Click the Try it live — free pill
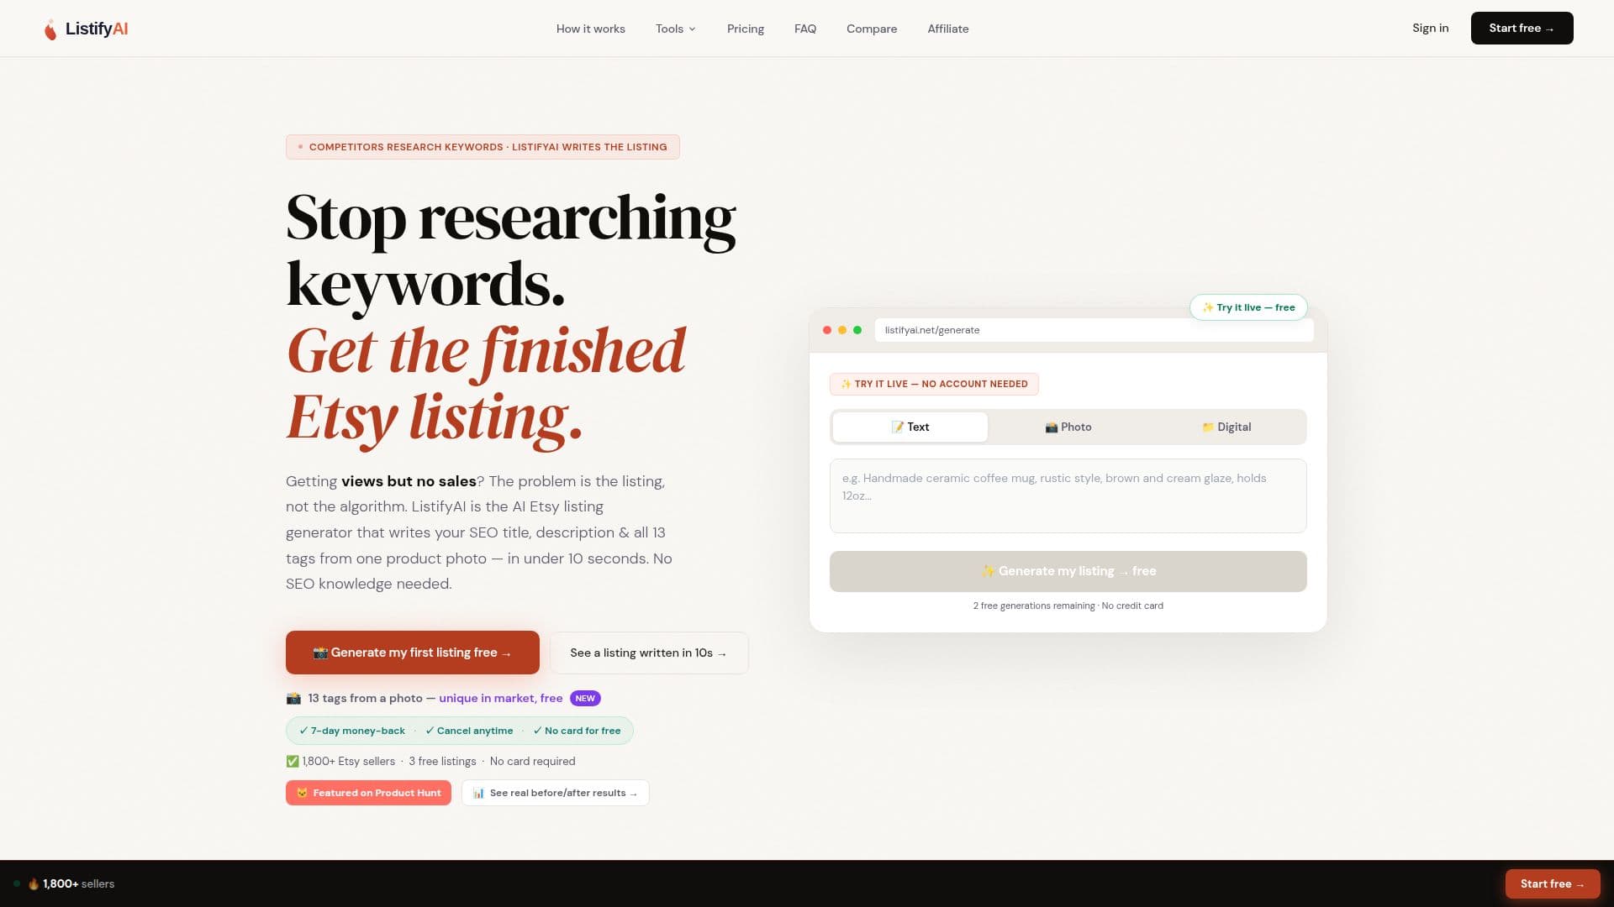1614x907 pixels. click(1248, 307)
